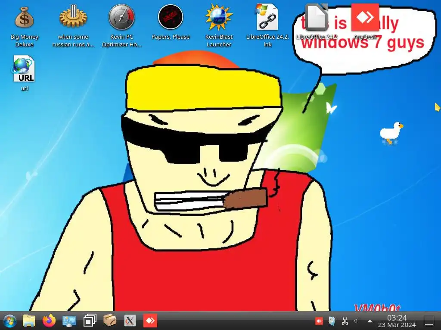Open the volume speaker tray icon
Image resolution: width=441 pixels, height=330 pixels.
356,321
